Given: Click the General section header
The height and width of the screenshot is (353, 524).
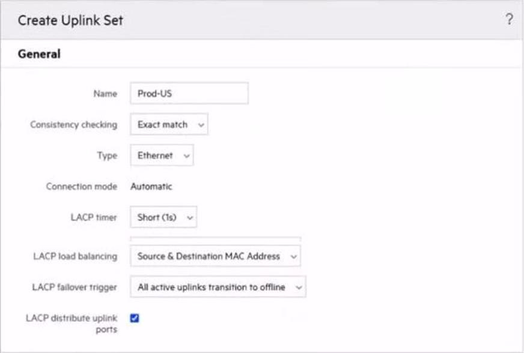Looking at the screenshot, I should pos(39,54).
